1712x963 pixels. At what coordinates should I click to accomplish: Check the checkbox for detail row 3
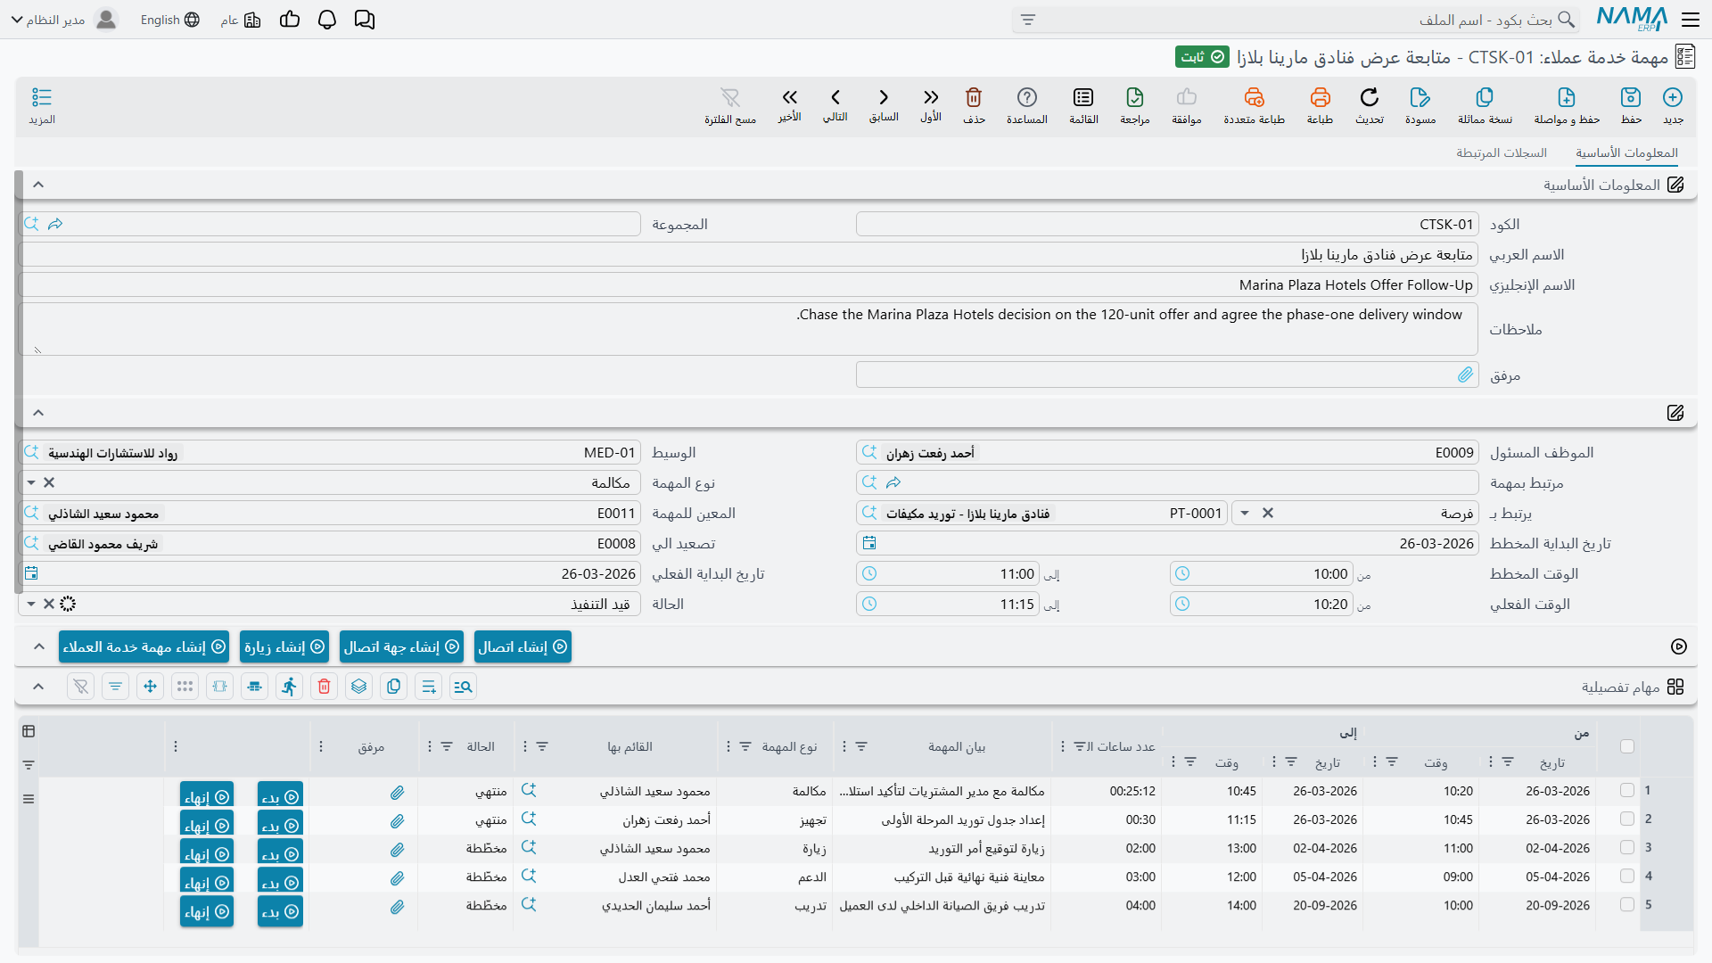(x=1627, y=847)
